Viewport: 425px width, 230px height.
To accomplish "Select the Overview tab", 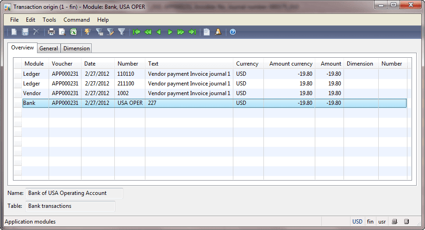I will (x=23, y=48).
